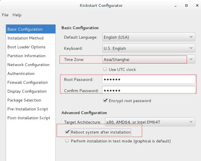Enable Perform installation in text mode
Screen dimensions: 201x161
[x=67, y=141]
